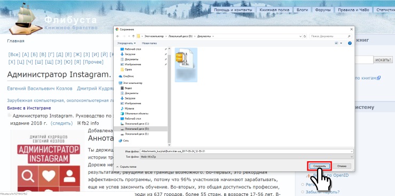395x196 pixels.
Task: Click Этот компьютер in the address breadcrumb
Action: [x=154, y=36]
